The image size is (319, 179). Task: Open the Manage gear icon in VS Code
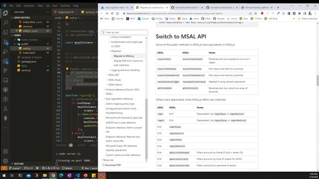pyautogui.click(x=5, y=161)
